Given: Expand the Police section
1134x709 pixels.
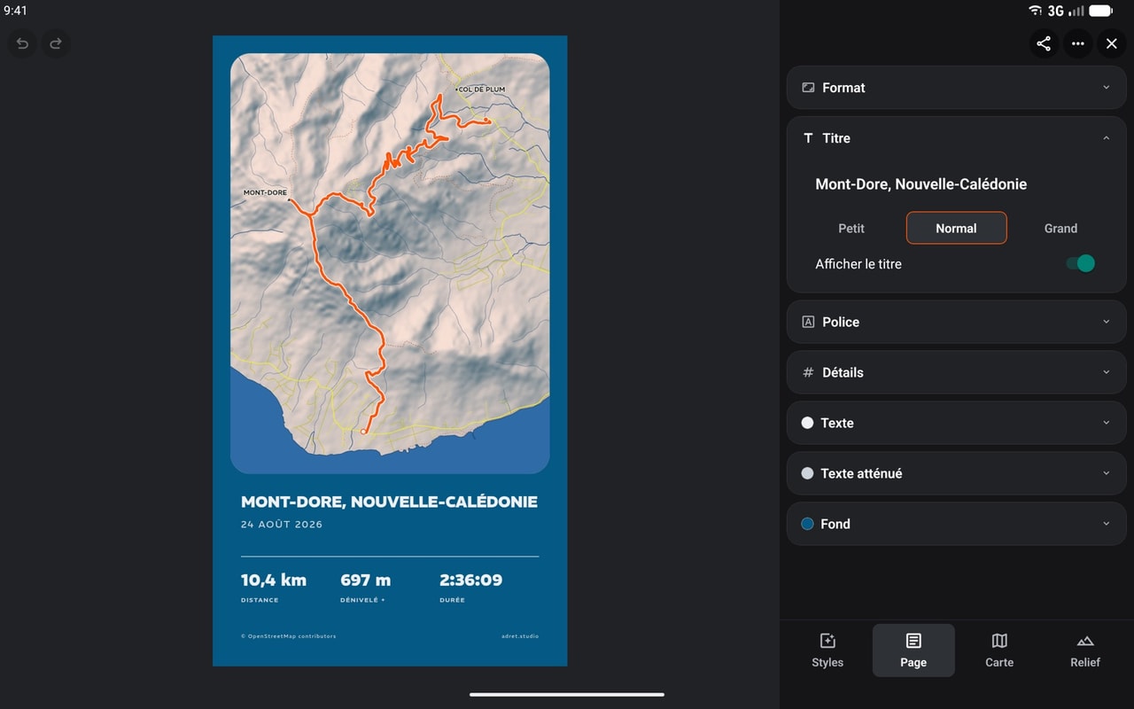Looking at the screenshot, I should (x=957, y=322).
